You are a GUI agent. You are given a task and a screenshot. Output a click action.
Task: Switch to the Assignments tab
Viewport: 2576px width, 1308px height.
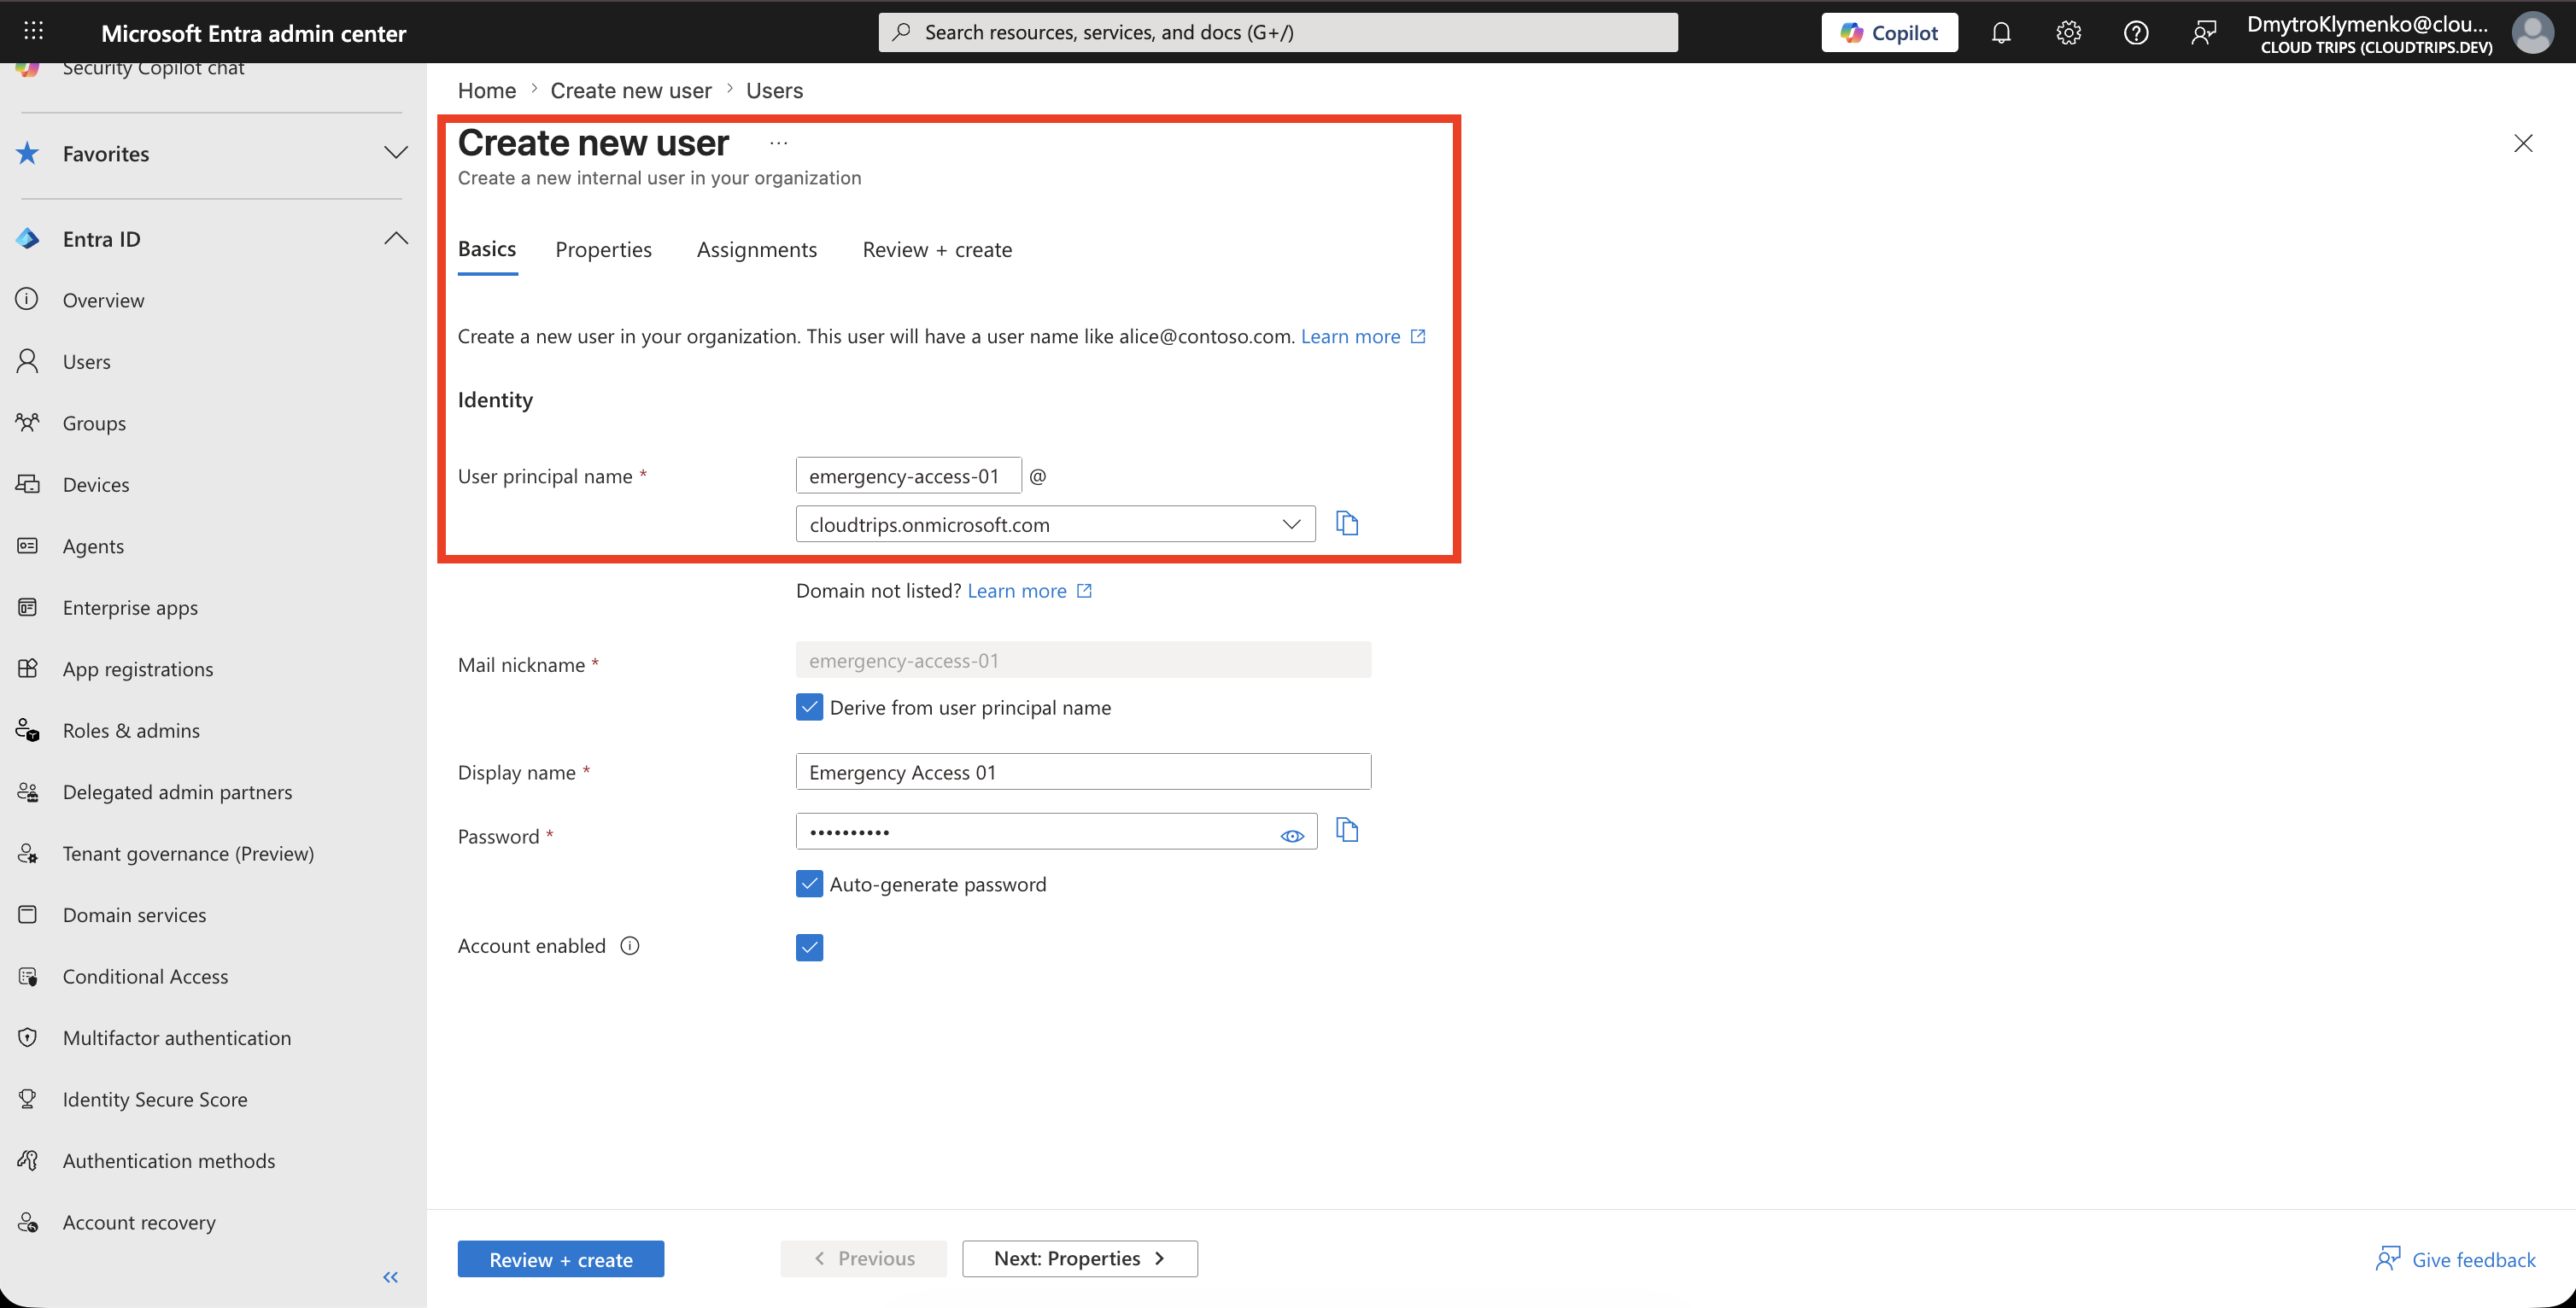pyautogui.click(x=757, y=249)
